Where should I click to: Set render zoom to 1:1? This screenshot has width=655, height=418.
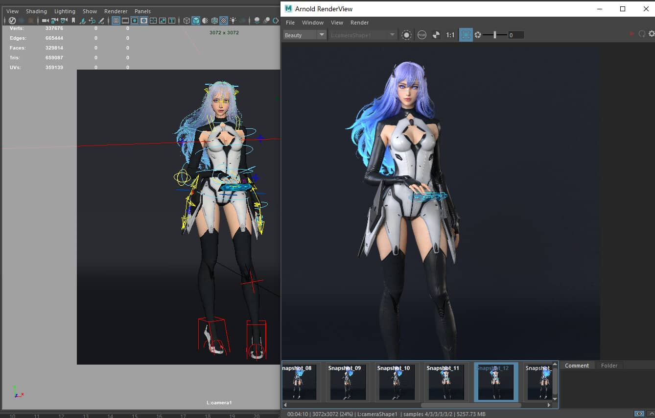(450, 35)
